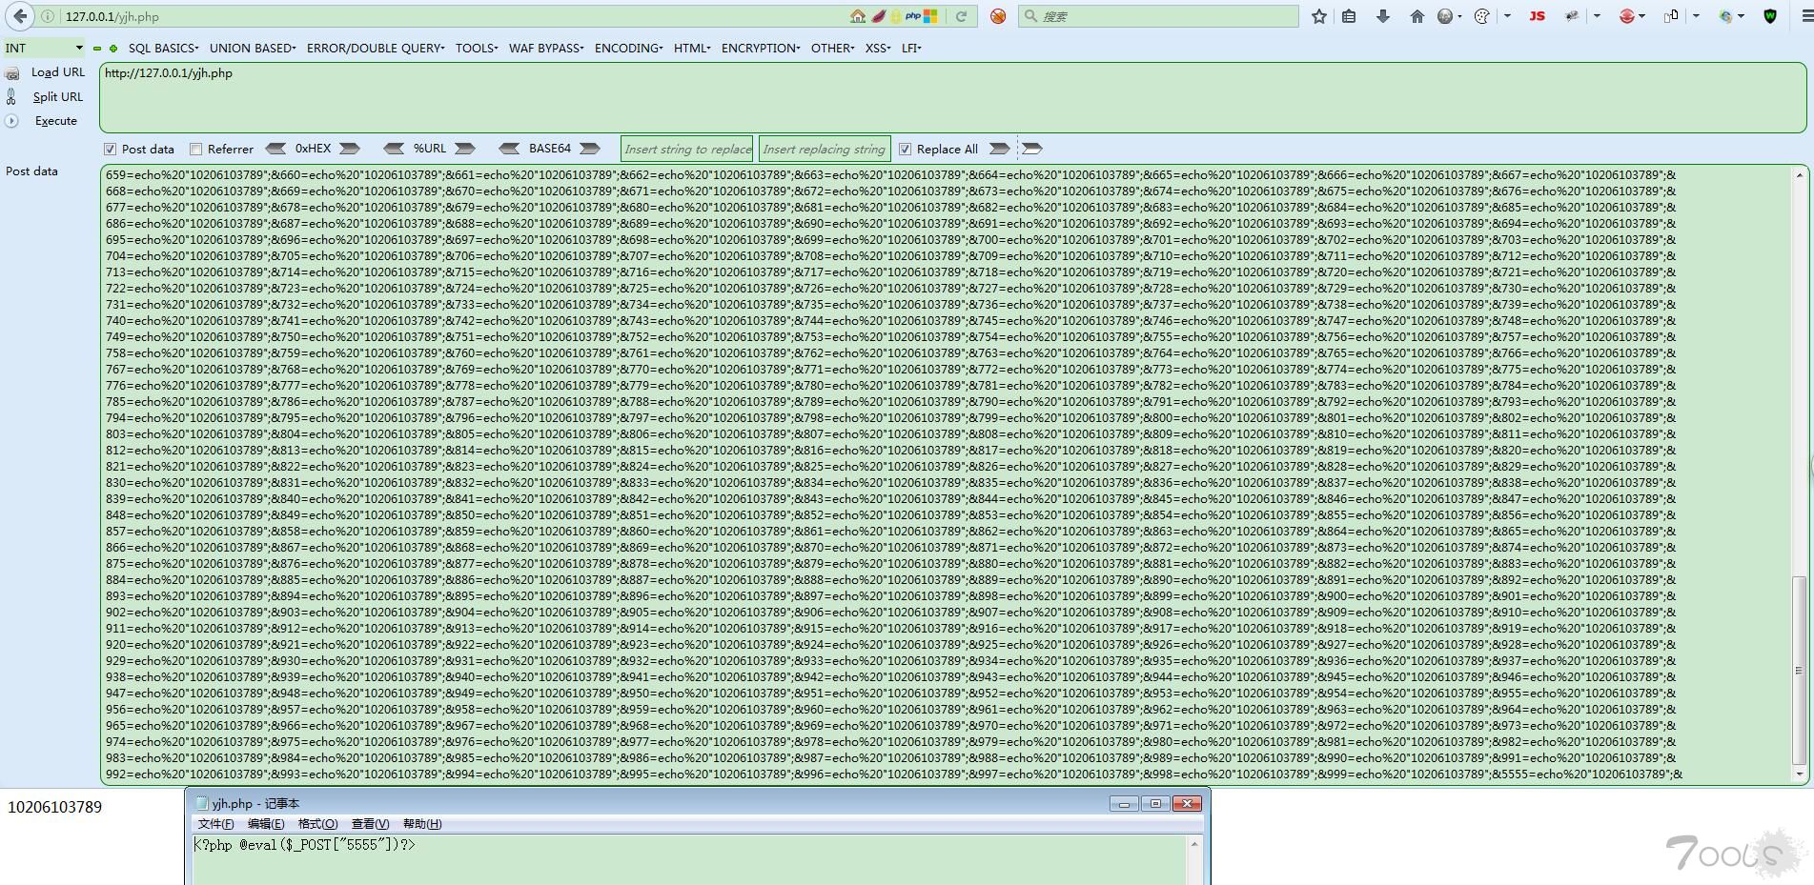Viewport: 1814px width, 885px height.
Task: Click the BASE64 encode right arrow
Action: 590,149
